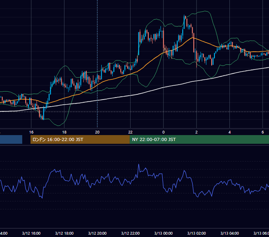Click the '3/12 18:00' date label
The width and height of the screenshot is (269, 237).
(64, 233)
